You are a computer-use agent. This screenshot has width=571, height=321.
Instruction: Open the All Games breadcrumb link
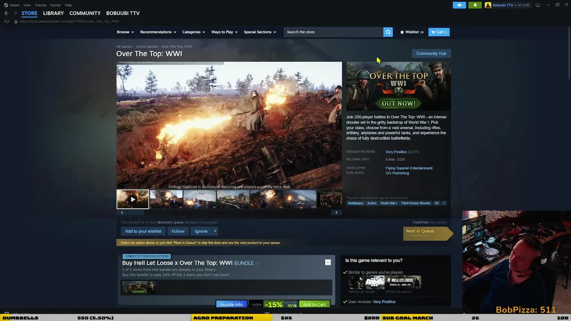(124, 46)
